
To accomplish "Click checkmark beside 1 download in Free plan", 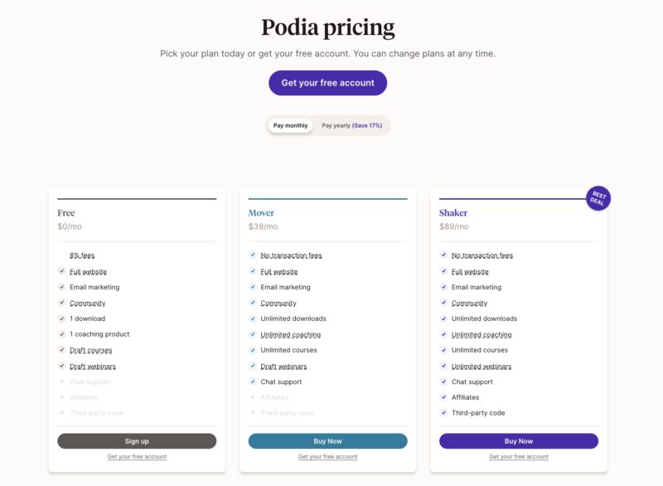I will (x=61, y=318).
